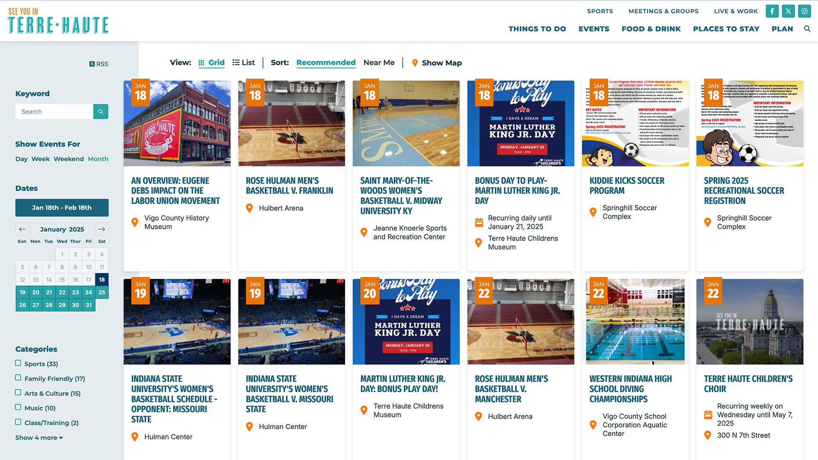This screenshot has width=818, height=460.
Task: Check the Sports (33) category checkbox
Action: pyautogui.click(x=18, y=363)
